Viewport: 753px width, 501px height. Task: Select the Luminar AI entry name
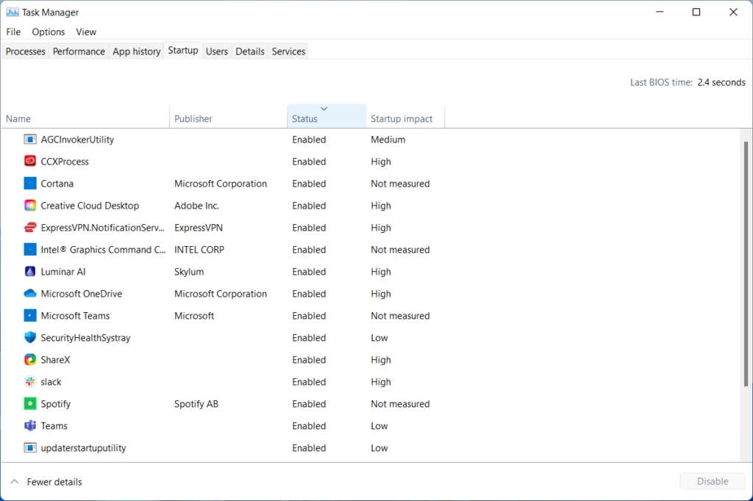pos(63,272)
